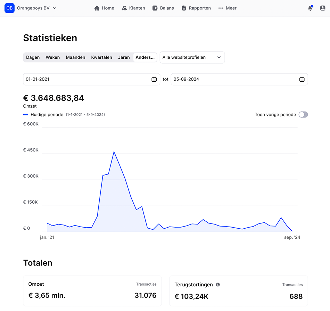Click the Balans wallet icon
This screenshot has height=311, width=330.
(x=155, y=8)
